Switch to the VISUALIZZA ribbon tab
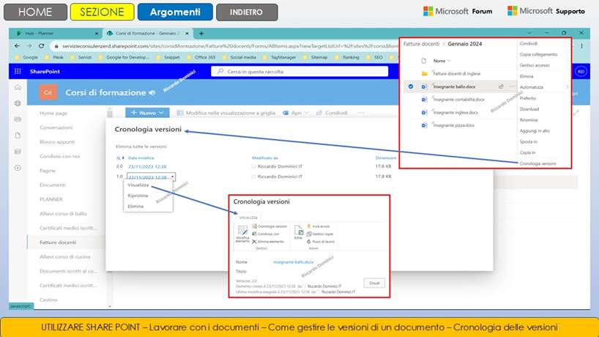599x337 pixels. coord(248,218)
